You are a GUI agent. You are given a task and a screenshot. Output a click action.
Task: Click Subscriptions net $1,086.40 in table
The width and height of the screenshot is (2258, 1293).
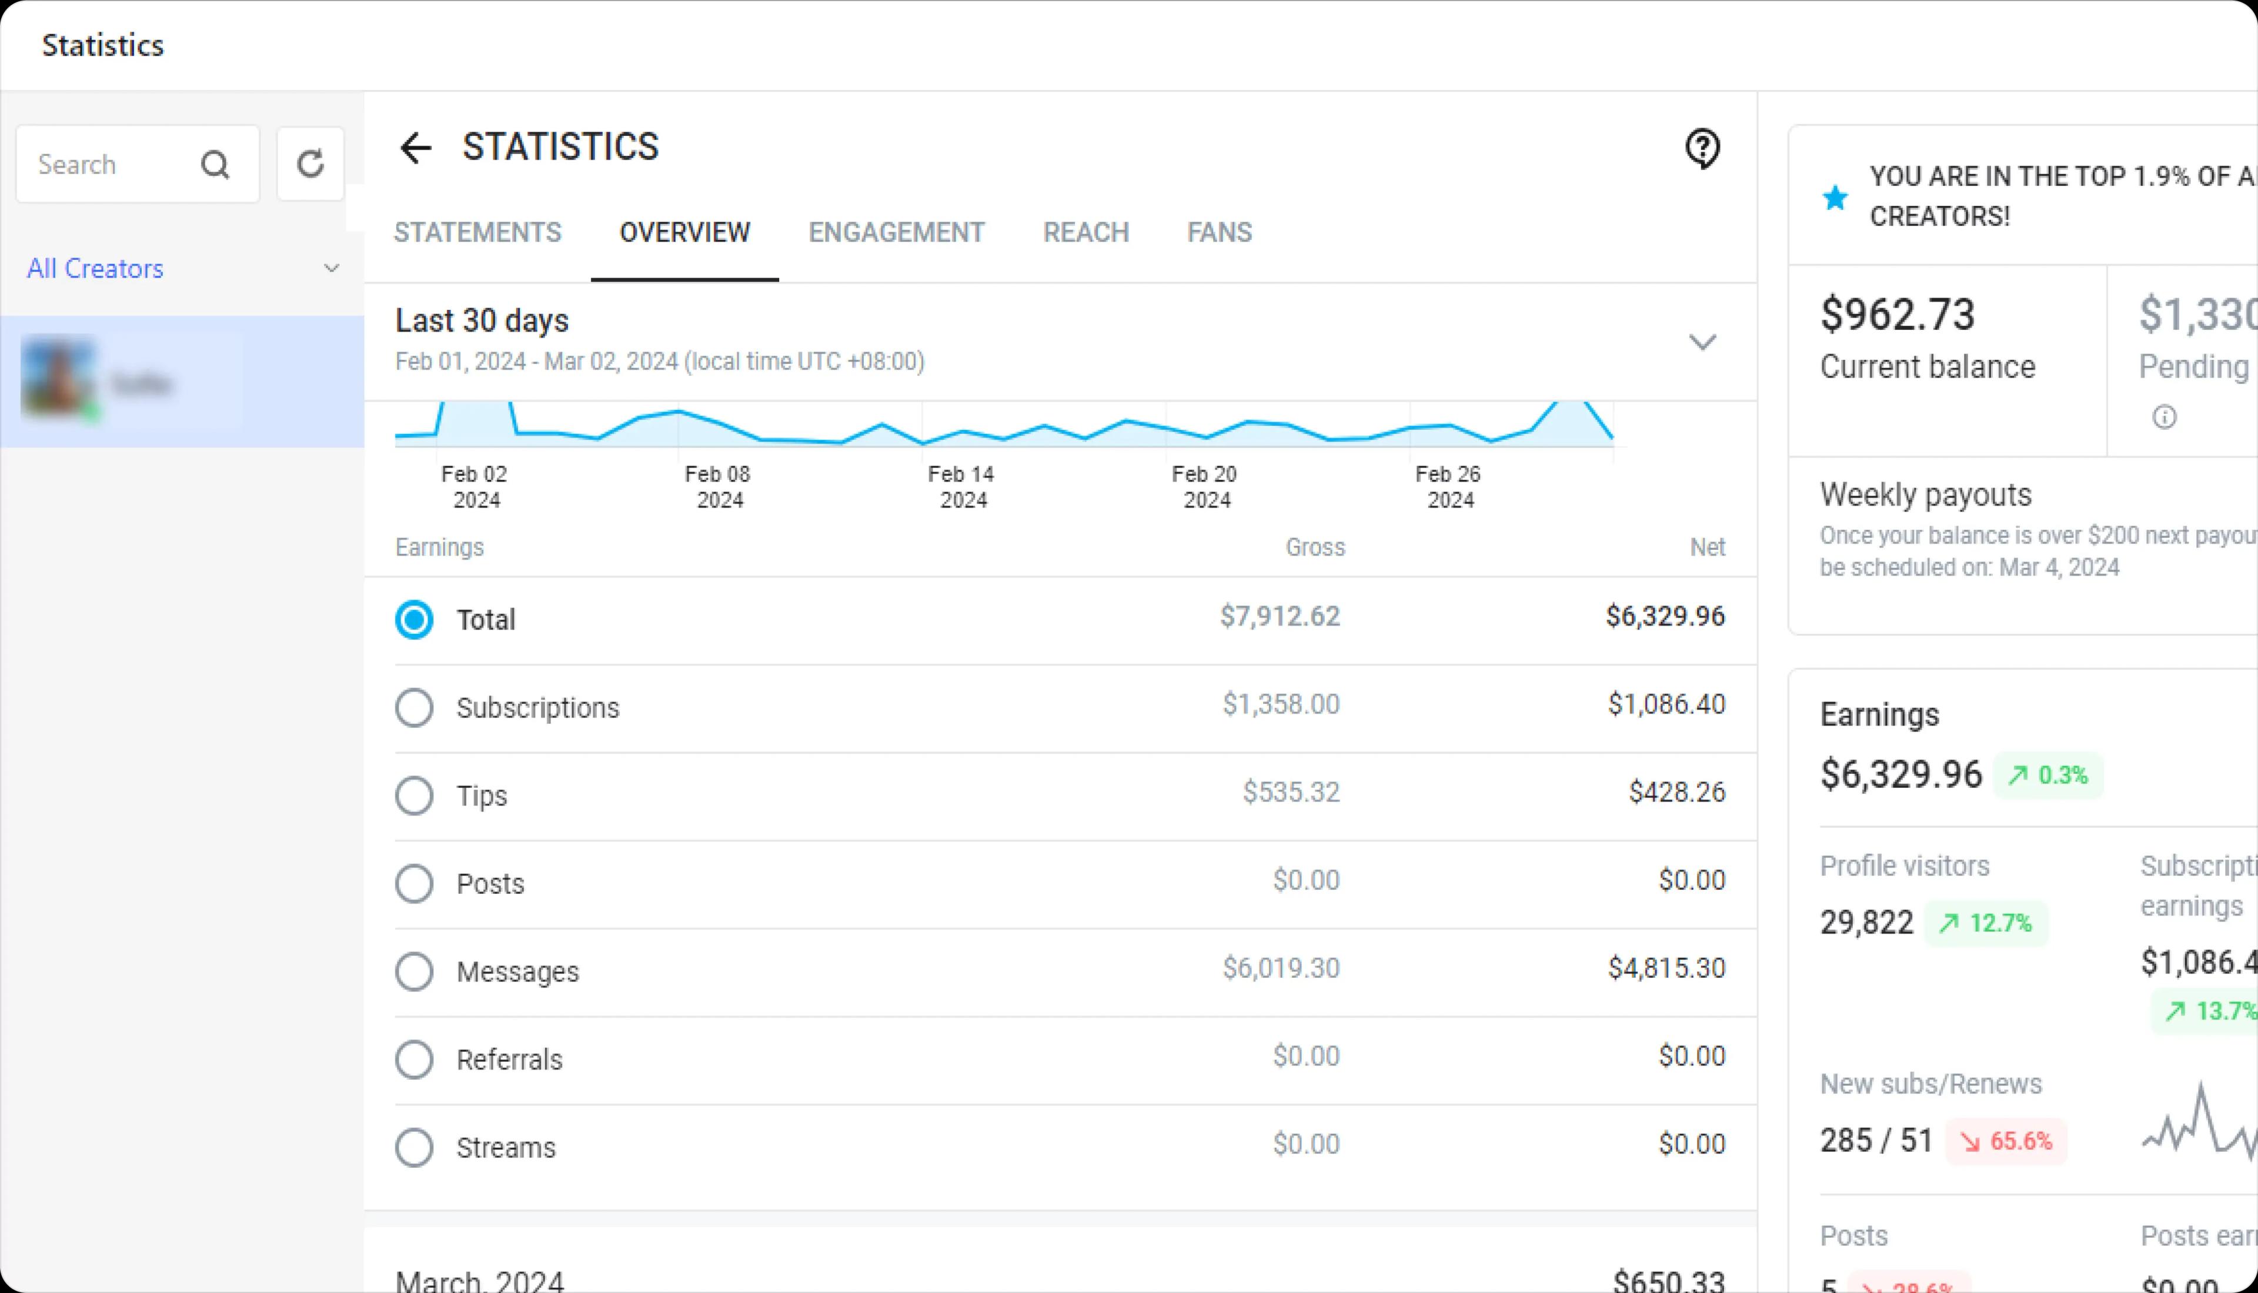1666,704
